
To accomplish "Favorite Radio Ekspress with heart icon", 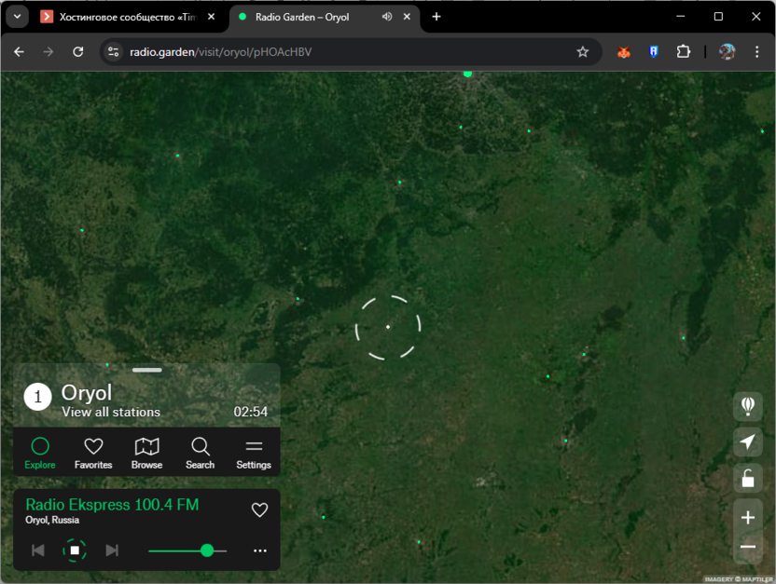I will 260,509.
